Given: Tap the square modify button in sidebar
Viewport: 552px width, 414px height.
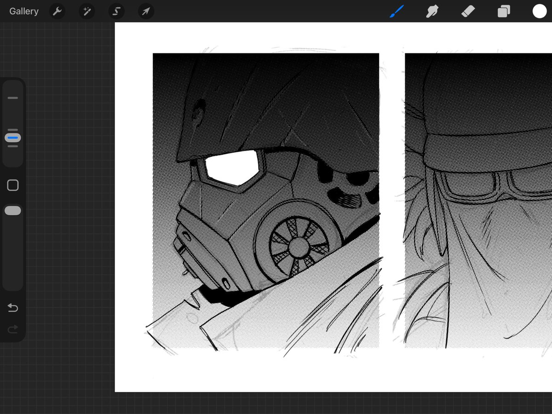Looking at the screenshot, I should (13, 185).
